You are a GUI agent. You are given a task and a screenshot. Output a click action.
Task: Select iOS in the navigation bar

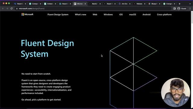coord(121,15)
